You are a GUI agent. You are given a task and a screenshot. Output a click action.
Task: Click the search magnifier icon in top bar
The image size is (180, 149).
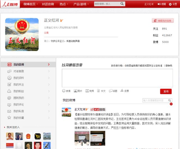(122, 4)
